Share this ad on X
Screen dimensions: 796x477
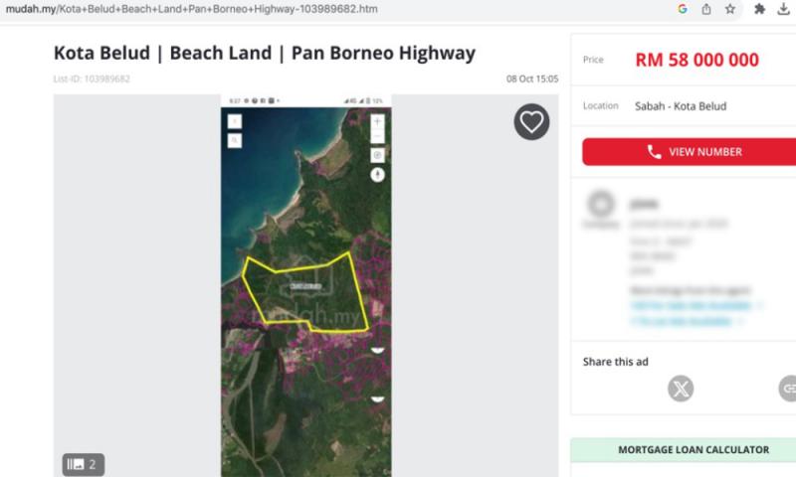coord(681,388)
